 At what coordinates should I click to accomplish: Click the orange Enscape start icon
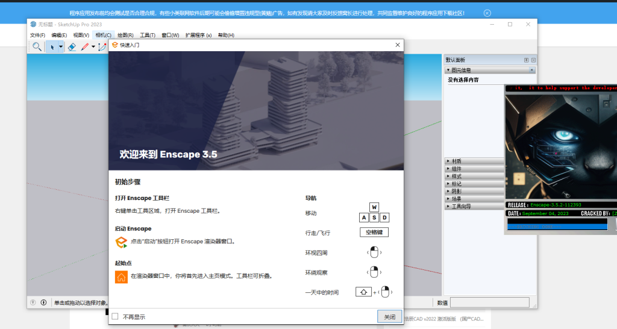pos(121,242)
